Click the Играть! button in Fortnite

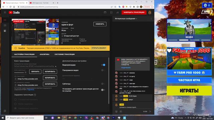click(x=189, y=91)
